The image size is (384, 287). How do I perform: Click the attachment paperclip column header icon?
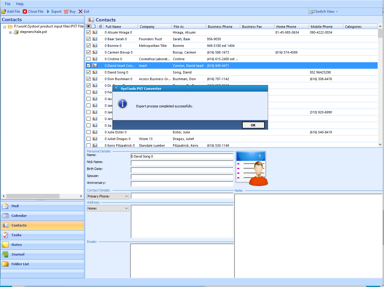click(x=100, y=27)
